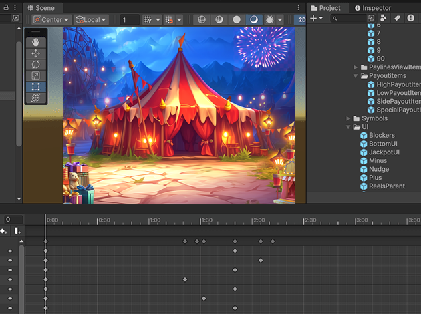
Task: Switch to the Inspector tab
Action: pos(373,8)
